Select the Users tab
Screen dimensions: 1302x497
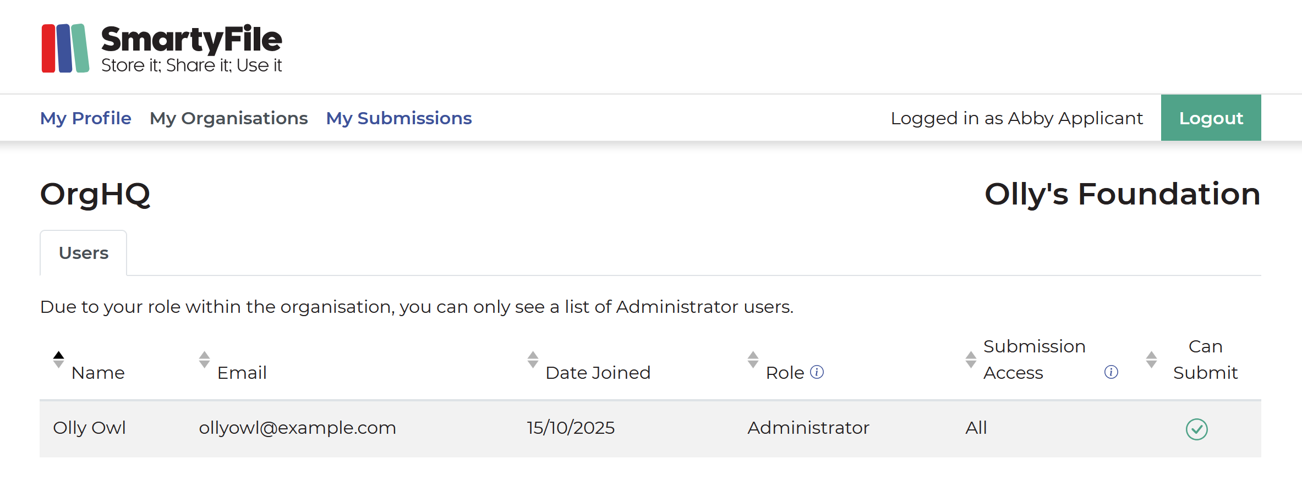(84, 253)
